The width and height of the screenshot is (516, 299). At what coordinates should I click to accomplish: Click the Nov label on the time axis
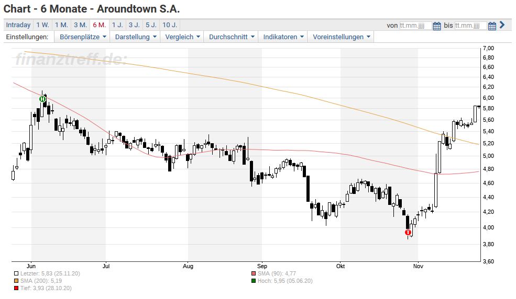tap(418, 266)
